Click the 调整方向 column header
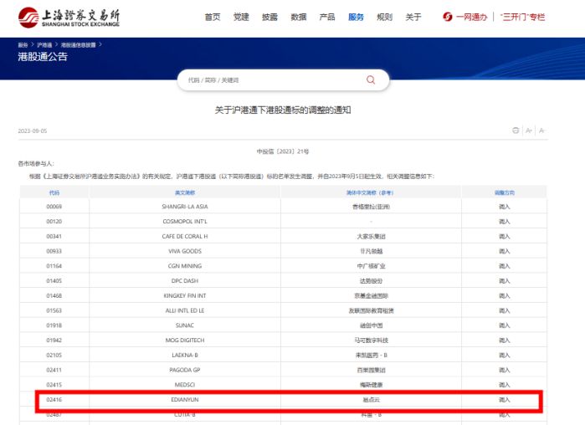This screenshot has width=585, height=425. pyautogui.click(x=505, y=192)
